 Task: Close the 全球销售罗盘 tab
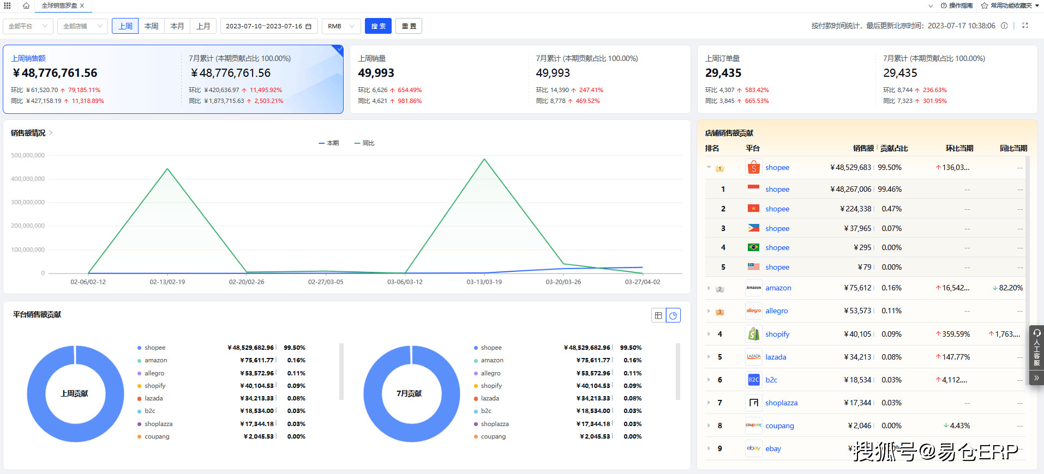coord(82,5)
